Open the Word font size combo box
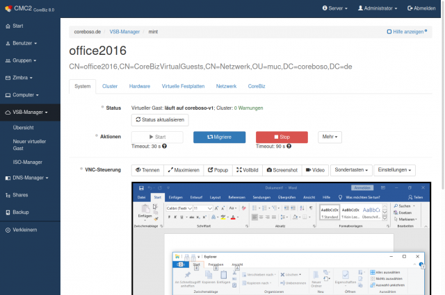Image resolution: width=445 pixels, height=295 pixels. [x=202, y=208]
